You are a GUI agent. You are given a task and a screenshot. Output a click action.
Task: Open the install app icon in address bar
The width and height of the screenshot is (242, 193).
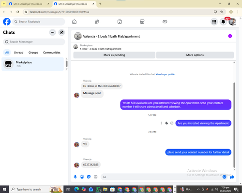(x=215, y=12)
